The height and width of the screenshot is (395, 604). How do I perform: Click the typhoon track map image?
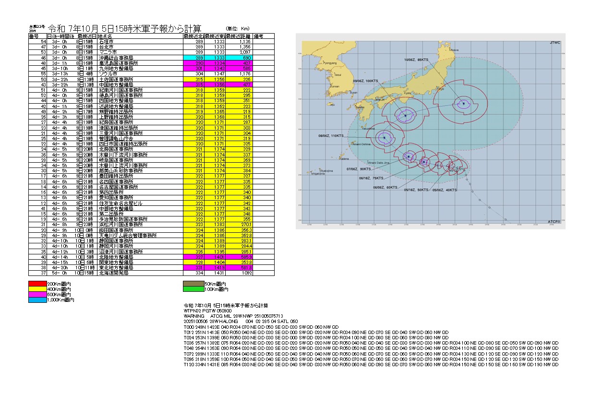(x=430, y=131)
